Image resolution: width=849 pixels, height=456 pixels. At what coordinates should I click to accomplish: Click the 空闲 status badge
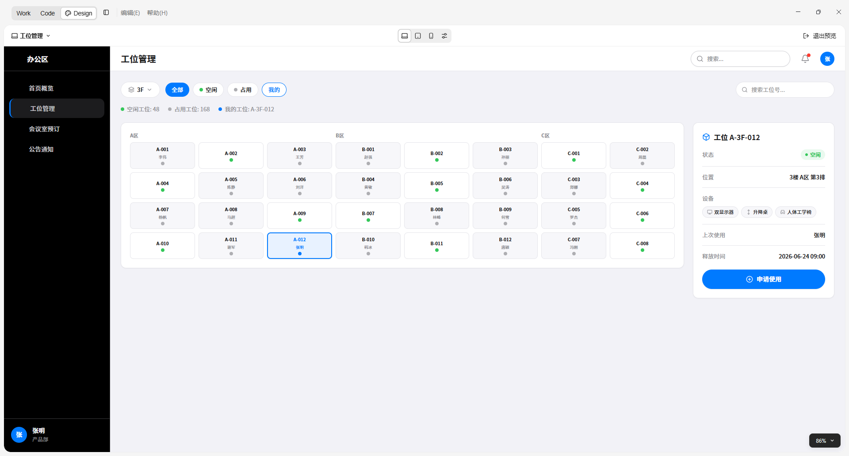pos(813,155)
